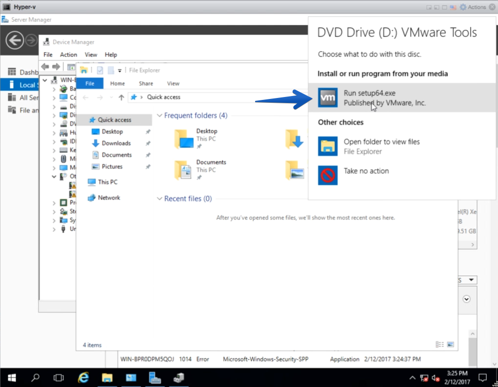Expand the System devices node

pos(54,220)
